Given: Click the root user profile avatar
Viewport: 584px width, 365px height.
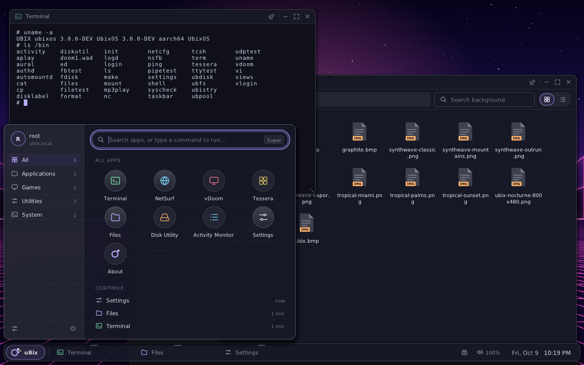Looking at the screenshot, I should coord(18,139).
